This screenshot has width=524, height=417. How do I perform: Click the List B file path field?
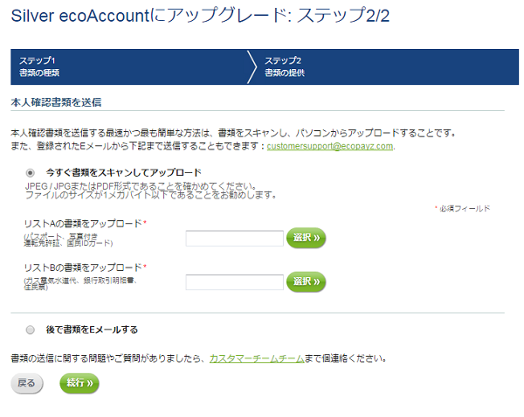235,281
